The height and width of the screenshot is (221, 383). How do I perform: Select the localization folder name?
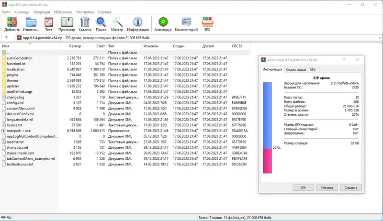click(x=15, y=69)
